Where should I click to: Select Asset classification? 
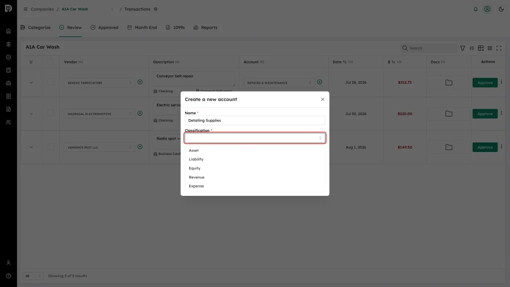(x=255, y=150)
